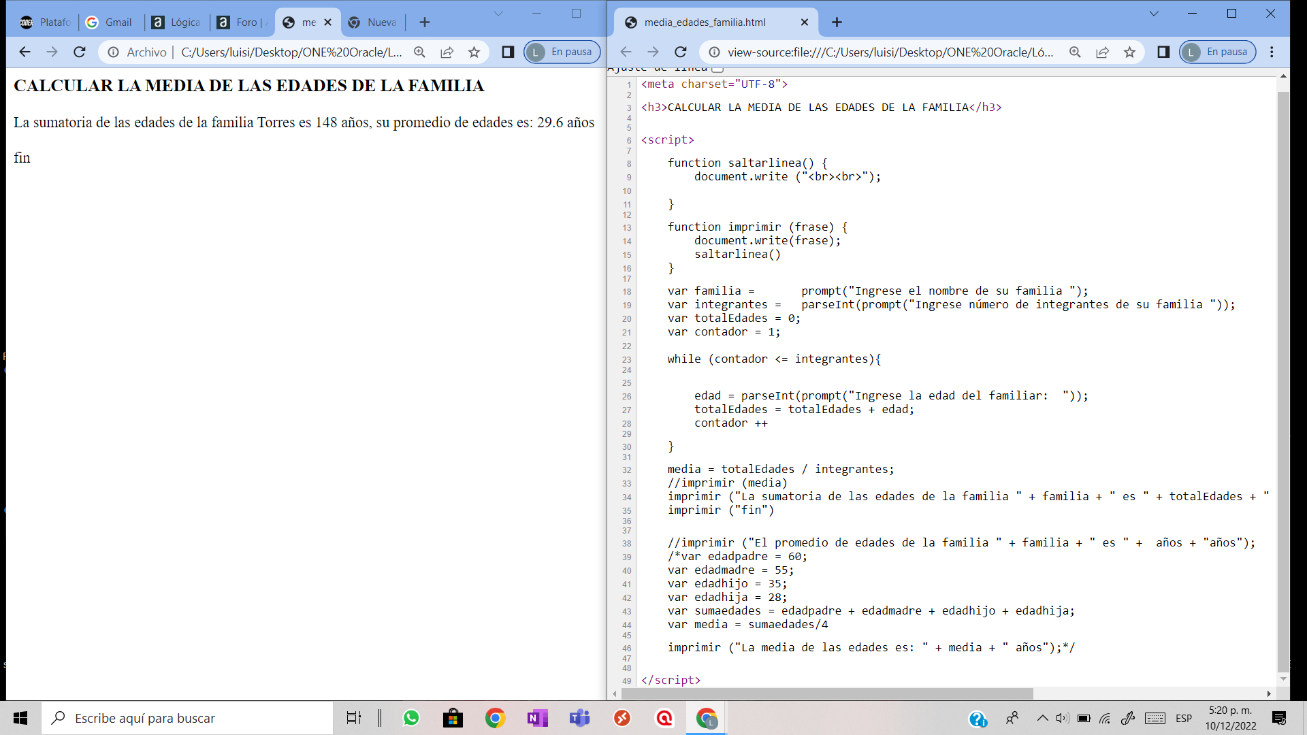
Task: Switch to the Lógica tab
Action: [176, 22]
